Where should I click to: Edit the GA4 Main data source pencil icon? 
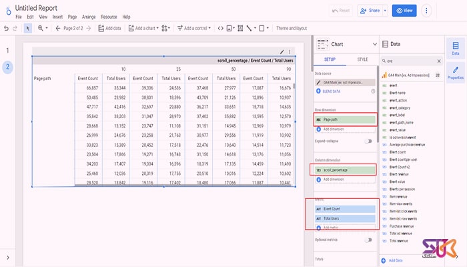click(x=318, y=83)
